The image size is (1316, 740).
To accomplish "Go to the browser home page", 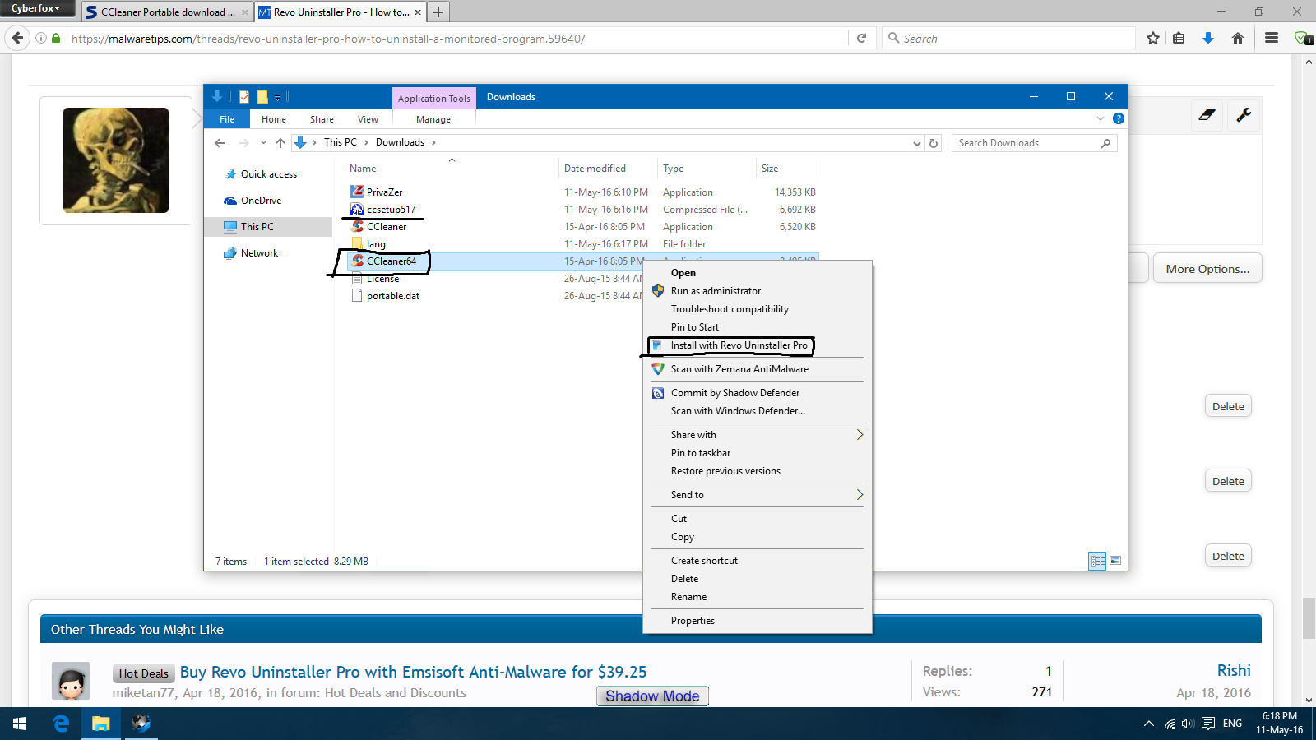I will pos(1237,38).
